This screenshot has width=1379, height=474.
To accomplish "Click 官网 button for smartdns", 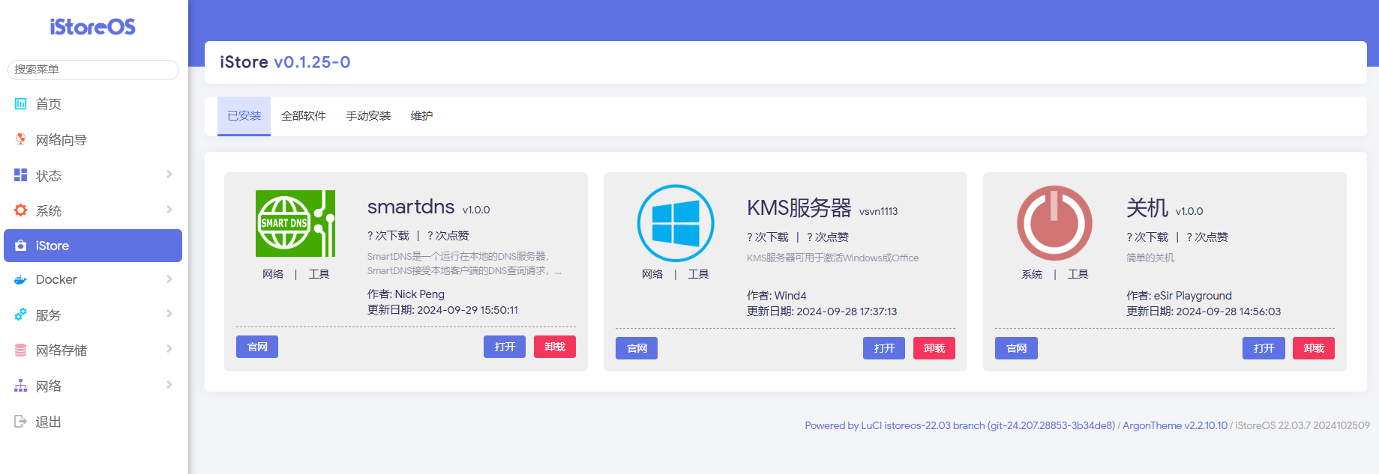I will point(257,347).
